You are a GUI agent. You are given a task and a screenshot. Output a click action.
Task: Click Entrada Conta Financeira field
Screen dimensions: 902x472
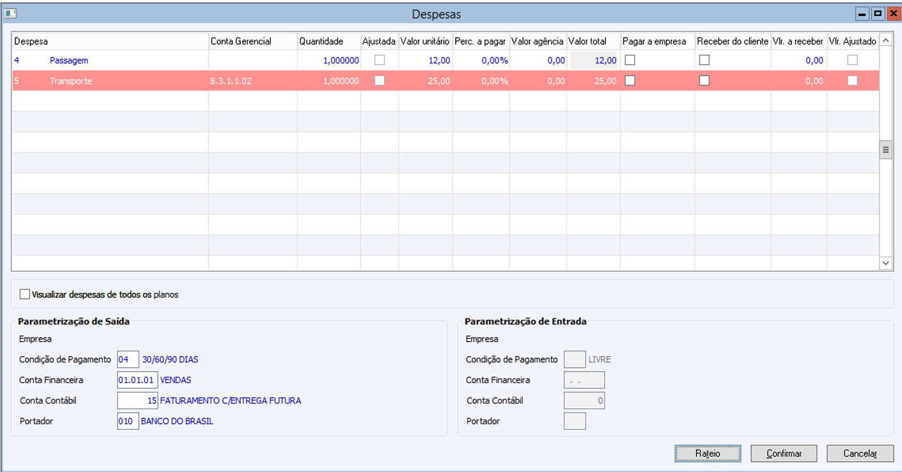584,380
